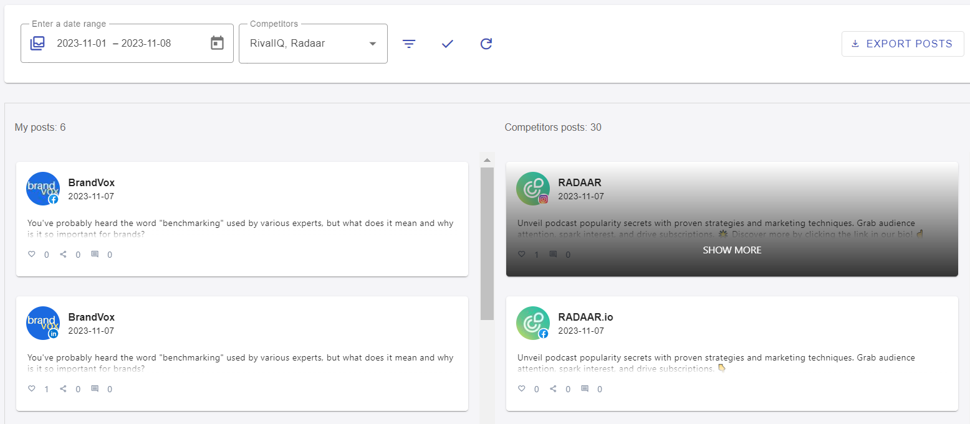Click Show More on RADAAR Instagram post
This screenshot has width=970, height=424.
point(732,250)
